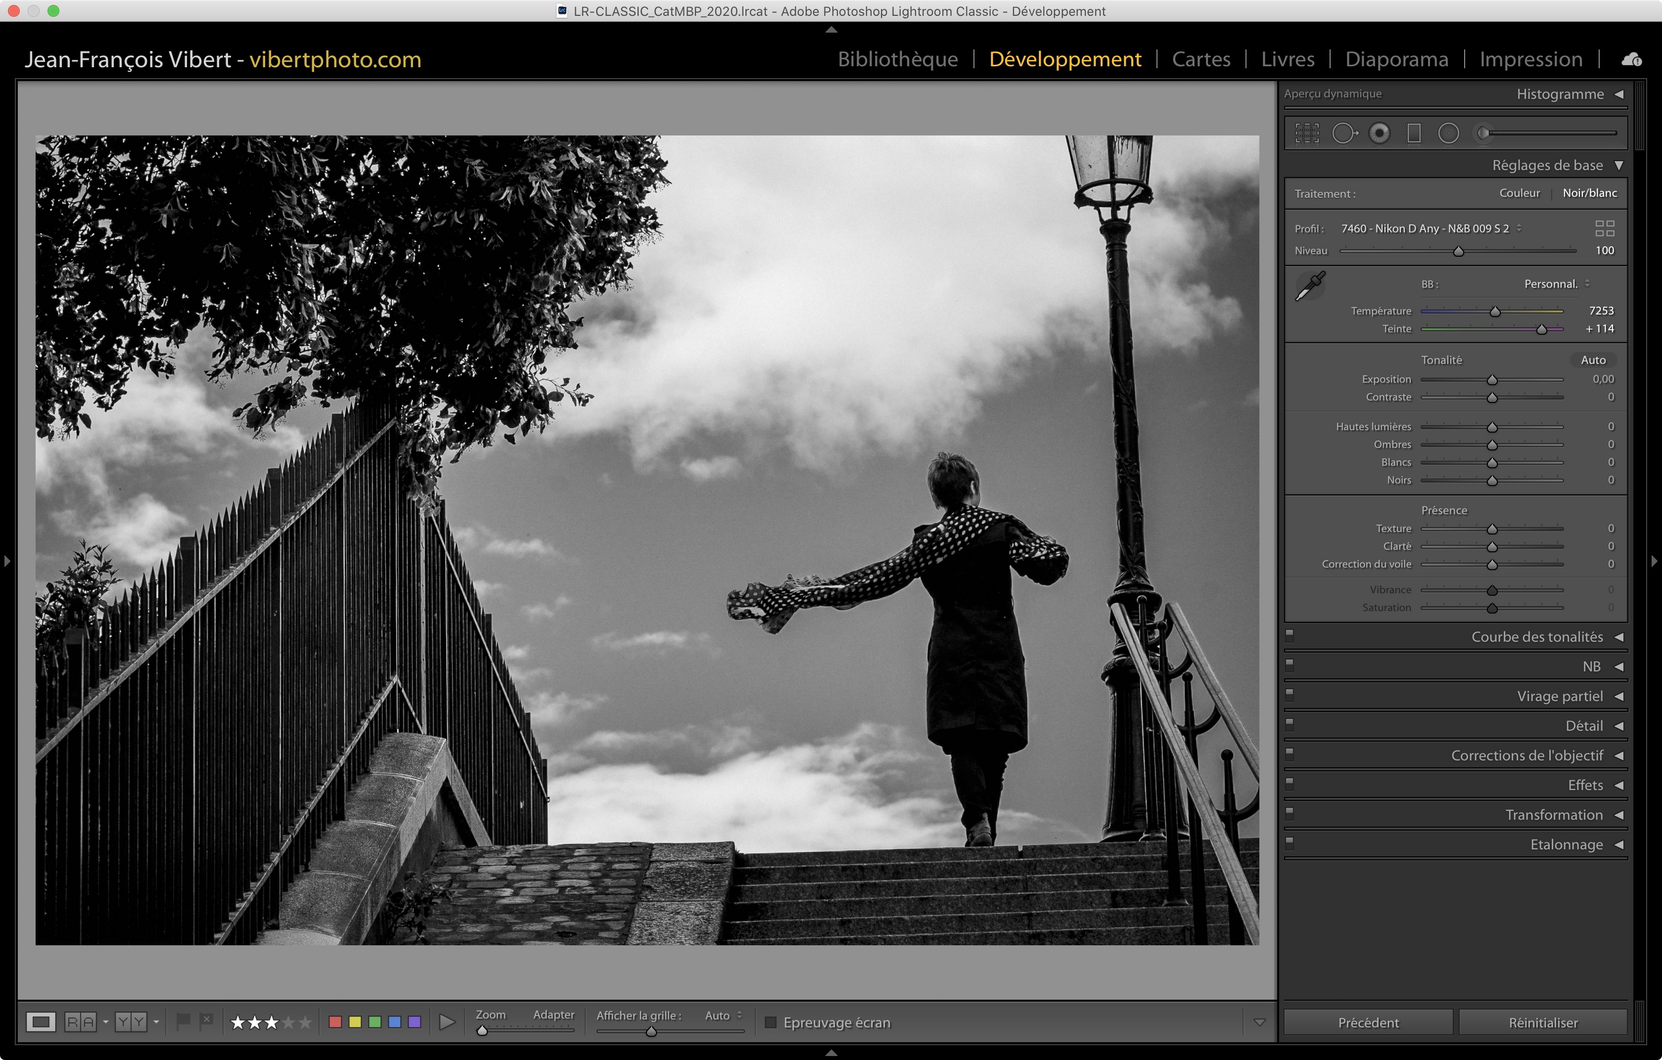The image size is (1662, 1060).
Task: Open the Cartes module
Action: (x=1201, y=59)
